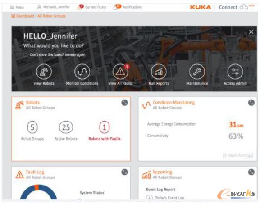Open the Michaels, Jennifer user menu
The image size is (260, 204).
(54, 7)
